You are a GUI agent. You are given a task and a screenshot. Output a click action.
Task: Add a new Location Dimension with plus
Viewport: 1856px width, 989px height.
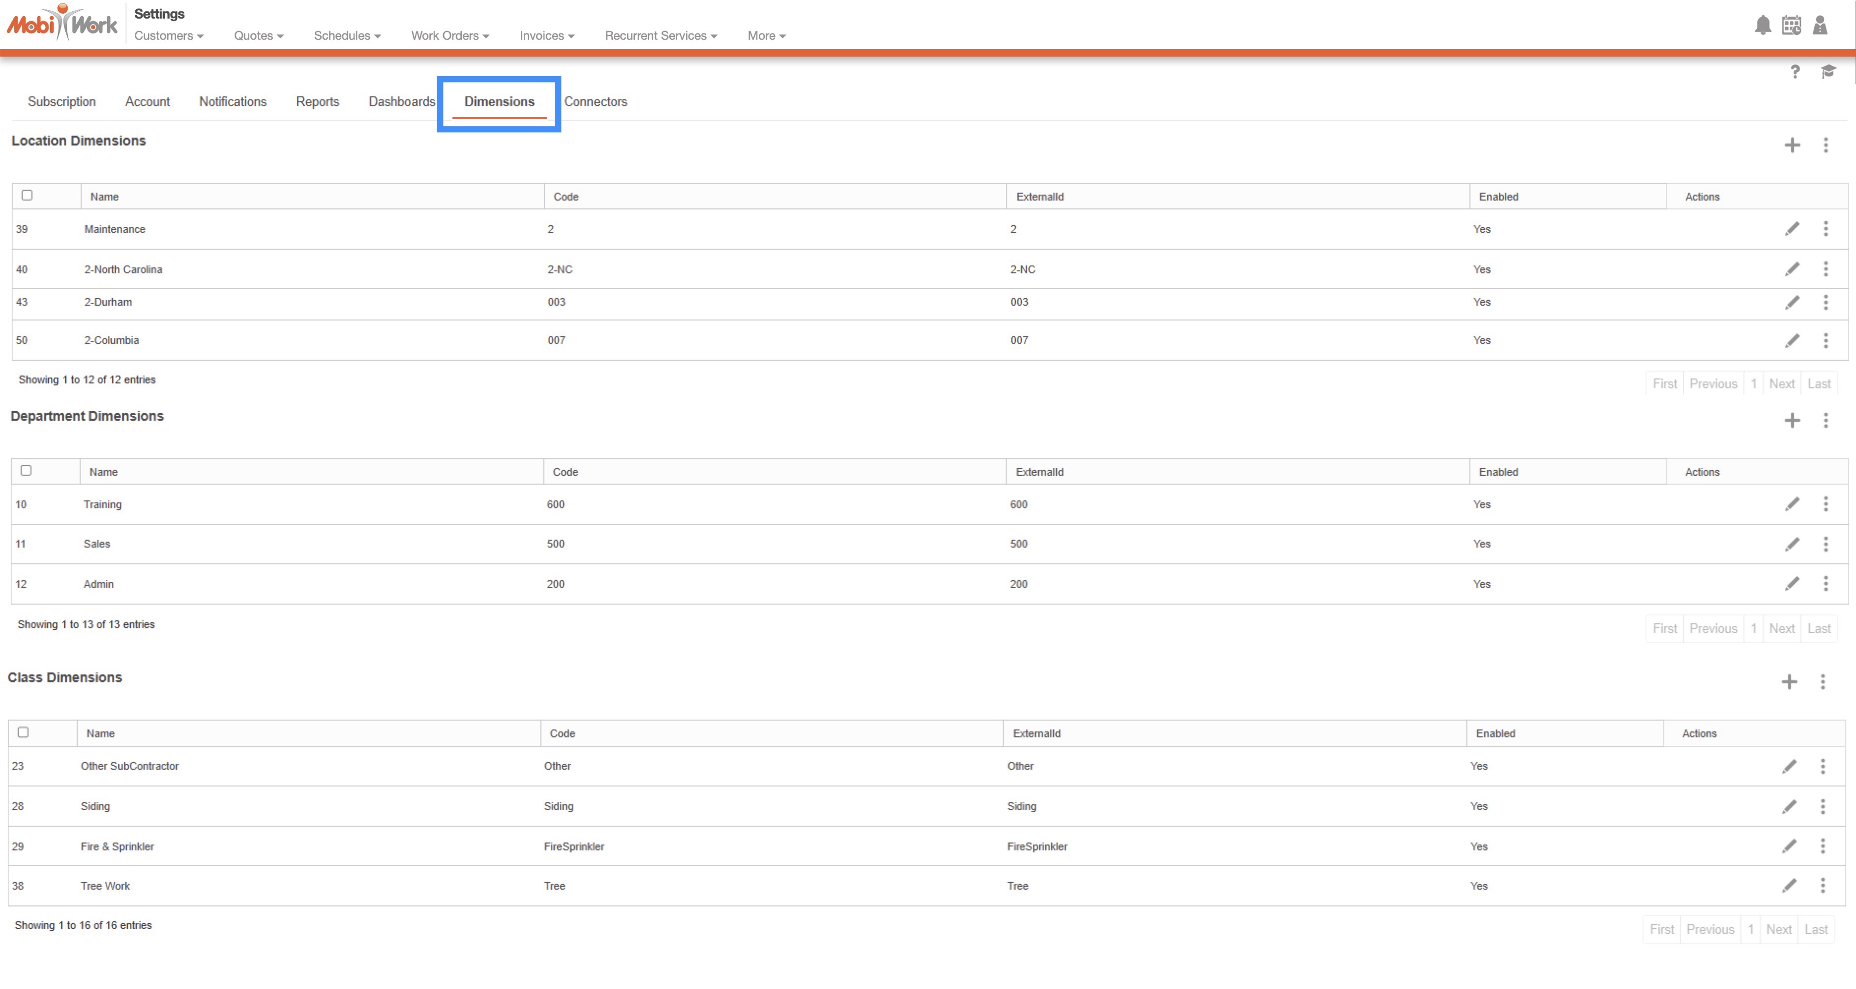click(x=1792, y=145)
